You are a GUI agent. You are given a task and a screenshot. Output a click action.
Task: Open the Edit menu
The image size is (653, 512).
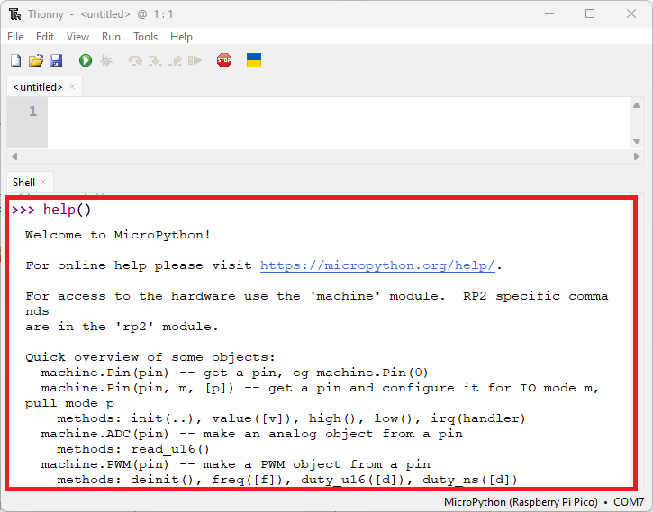45,37
